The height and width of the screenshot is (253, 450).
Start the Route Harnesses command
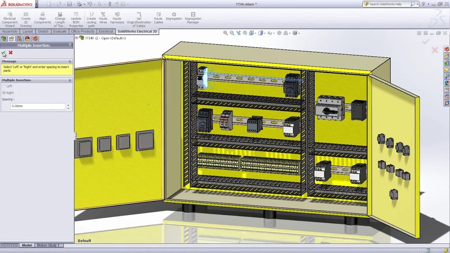[x=117, y=18]
